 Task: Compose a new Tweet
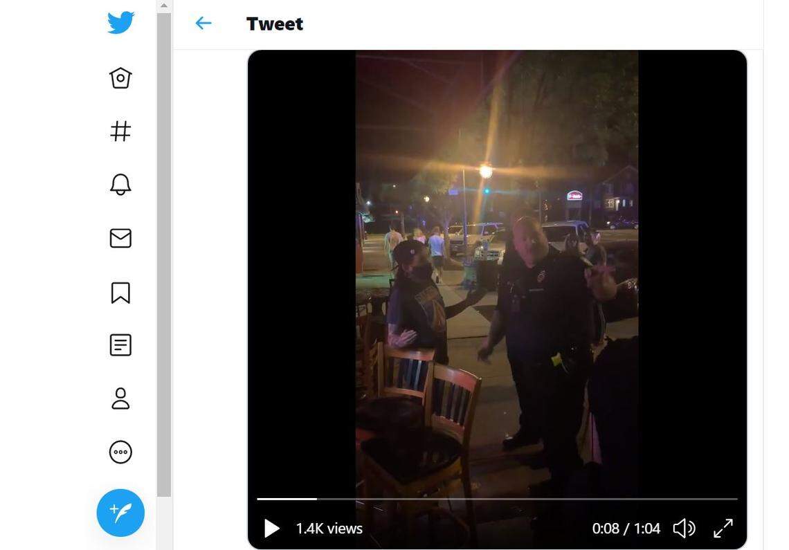pos(120,513)
